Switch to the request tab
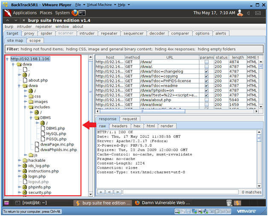Viewport: 268px width, 216px height. (x=130, y=119)
